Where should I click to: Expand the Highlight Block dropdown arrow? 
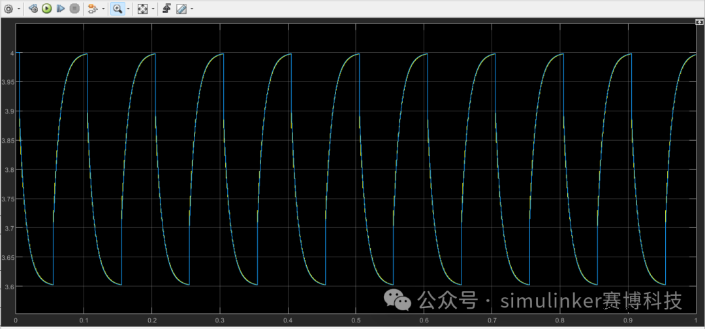click(x=102, y=9)
